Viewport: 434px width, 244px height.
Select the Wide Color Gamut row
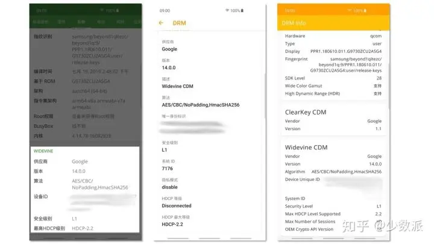(x=333, y=86)
